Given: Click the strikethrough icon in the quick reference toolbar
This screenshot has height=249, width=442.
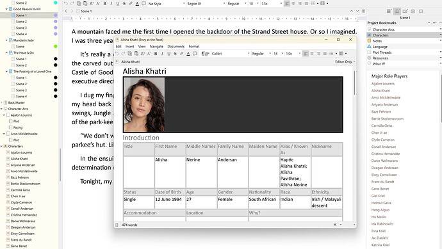Looking at the screenshot, I should pyautogui.click(x=176, y=54).
